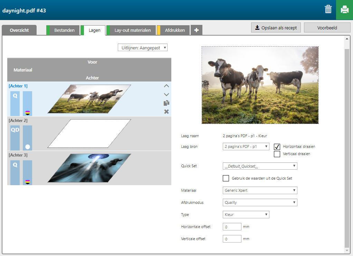Move Achter 1 layer down with arrow

166,94
